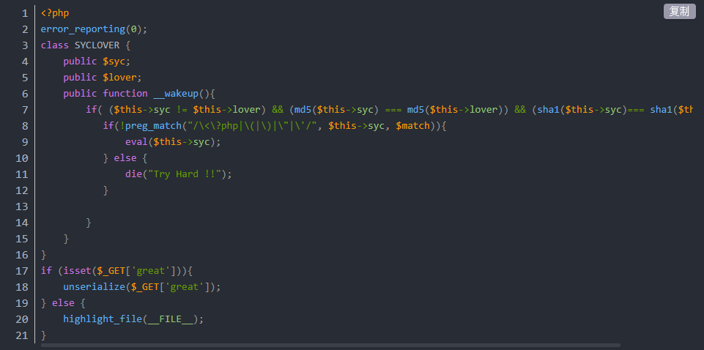The width and height of the screenshot is (704, 350).
Task: Click the 'die' call on line 11
Action: 134,174
